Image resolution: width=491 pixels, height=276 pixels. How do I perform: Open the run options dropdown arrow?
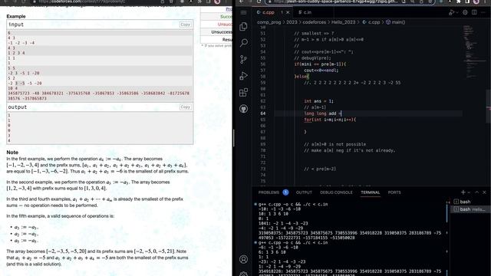click(x=456, y=12)
